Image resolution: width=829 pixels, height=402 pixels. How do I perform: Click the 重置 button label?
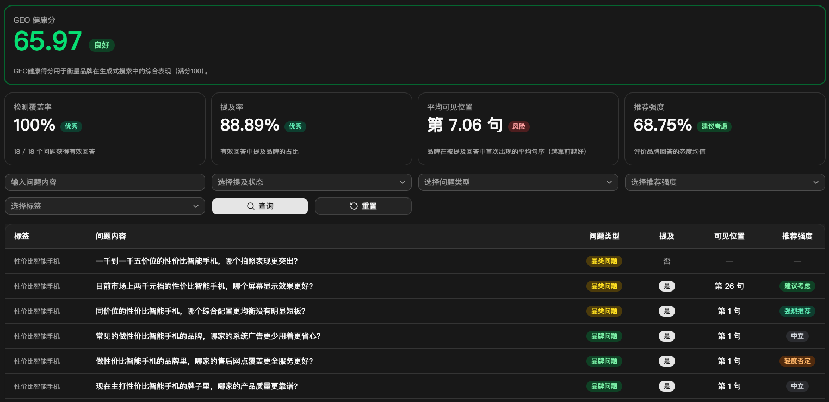click(x=369, y=206)
